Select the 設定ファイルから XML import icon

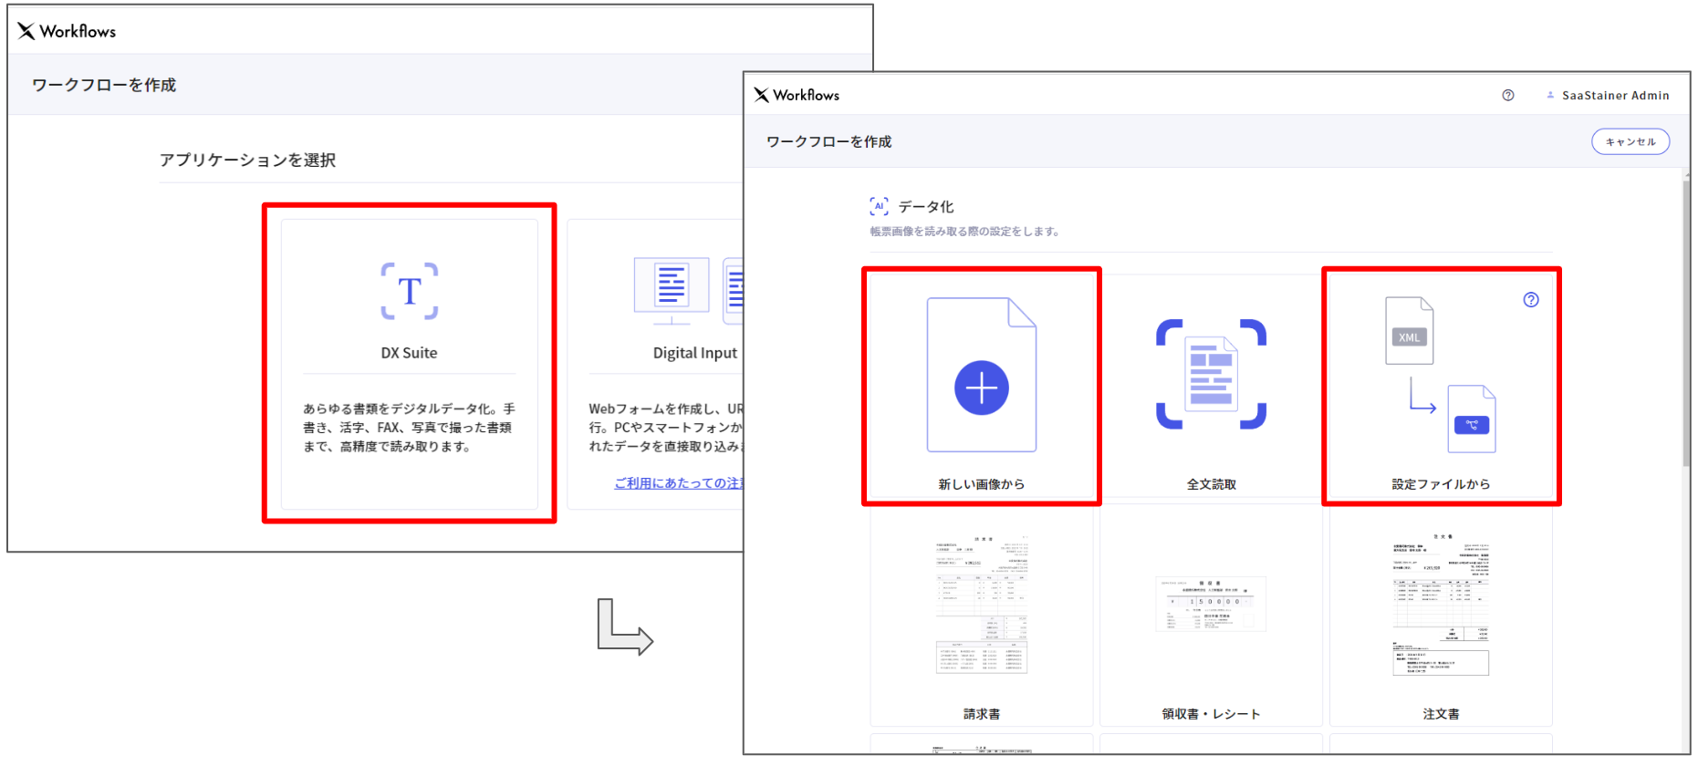coord(1441,375)
